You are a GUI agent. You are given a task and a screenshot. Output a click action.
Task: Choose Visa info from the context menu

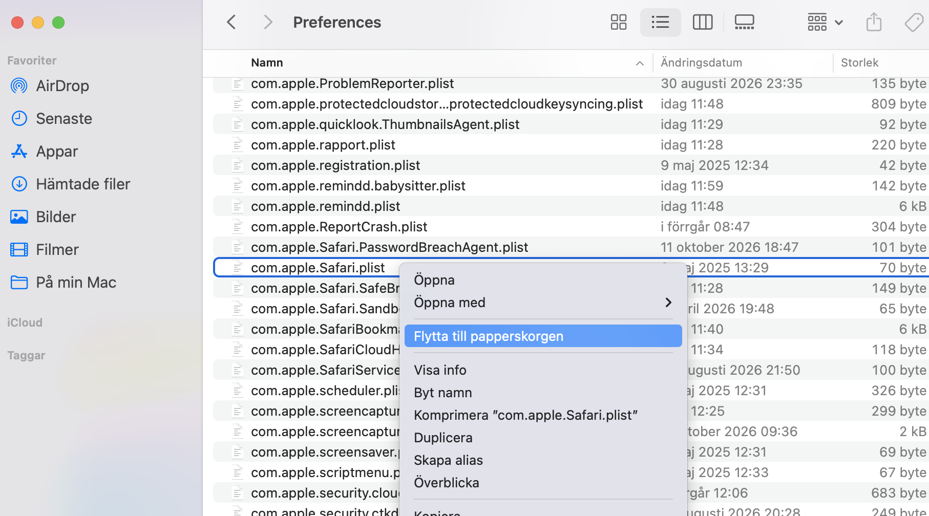(543, 370)
